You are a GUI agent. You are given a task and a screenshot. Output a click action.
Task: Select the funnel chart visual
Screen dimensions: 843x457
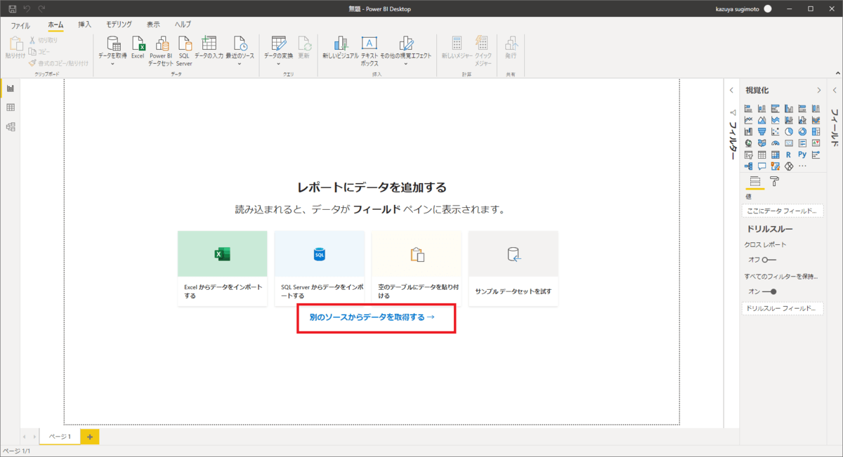[762, 131]
